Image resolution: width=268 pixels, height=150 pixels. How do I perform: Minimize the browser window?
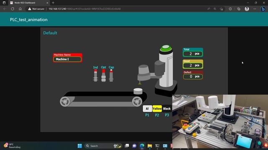coord(248,3)
